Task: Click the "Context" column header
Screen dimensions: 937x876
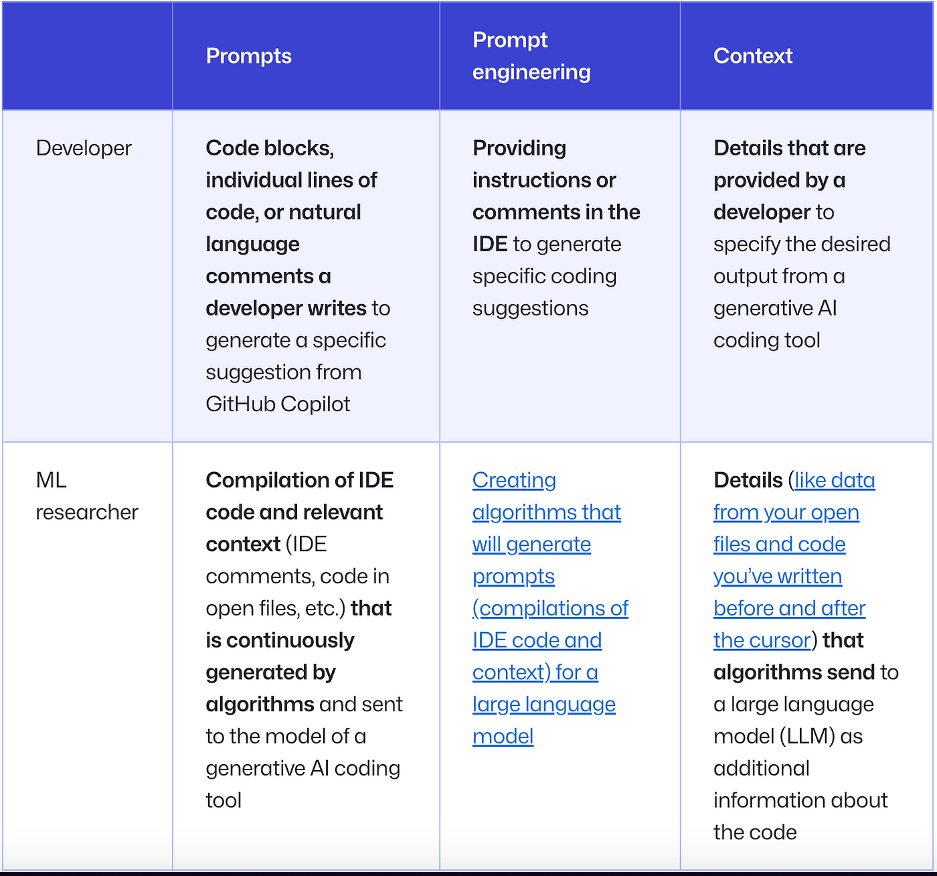Action: point(753,56)
